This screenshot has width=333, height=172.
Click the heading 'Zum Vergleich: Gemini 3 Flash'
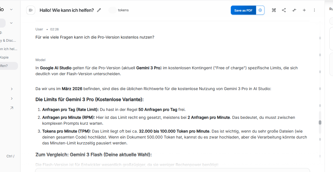click(x=69, y=155)
